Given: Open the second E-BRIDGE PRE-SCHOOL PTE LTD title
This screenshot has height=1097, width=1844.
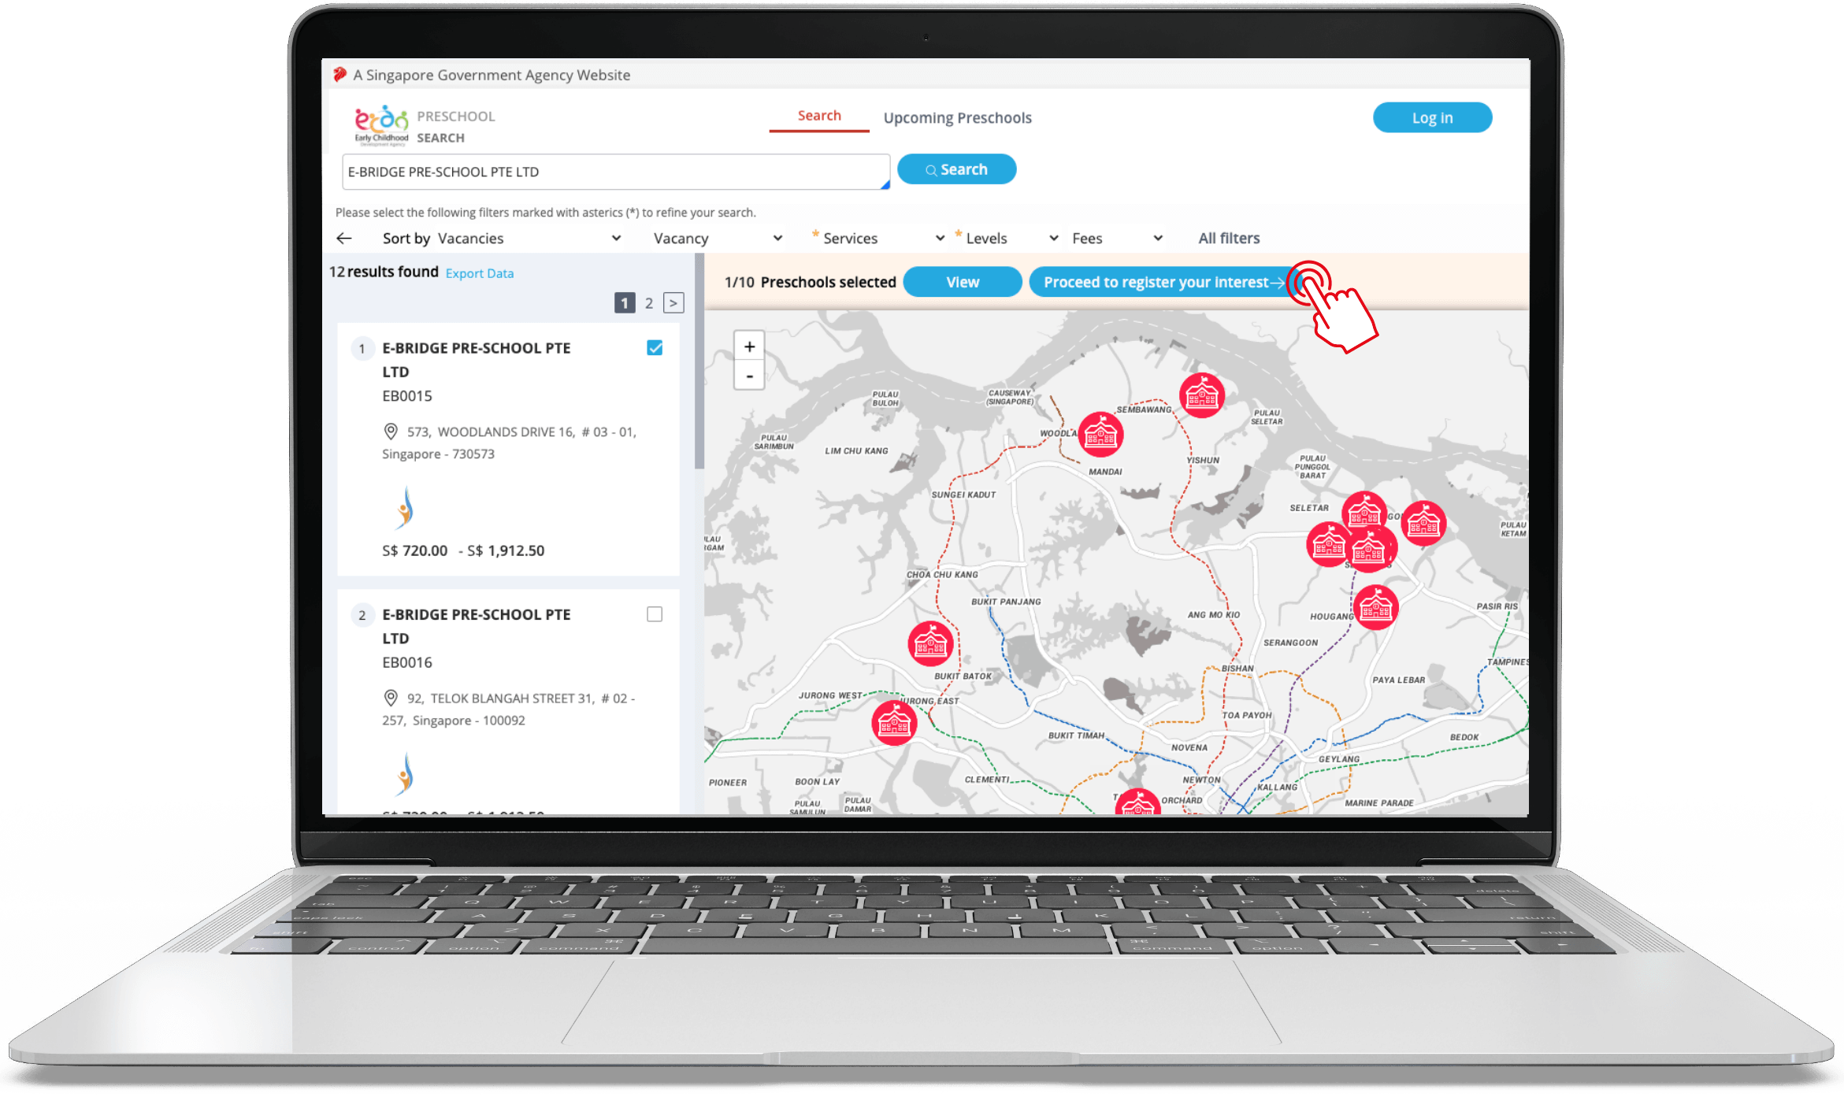Looking at the screenshot, I should click(x=477, y=626).
